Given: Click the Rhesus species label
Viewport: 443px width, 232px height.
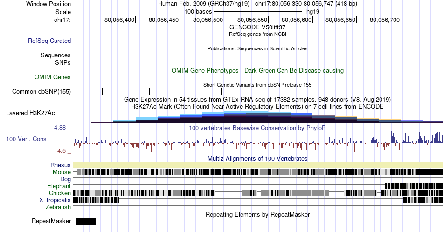Looking at the screenshot, I should tap(61, 165).
